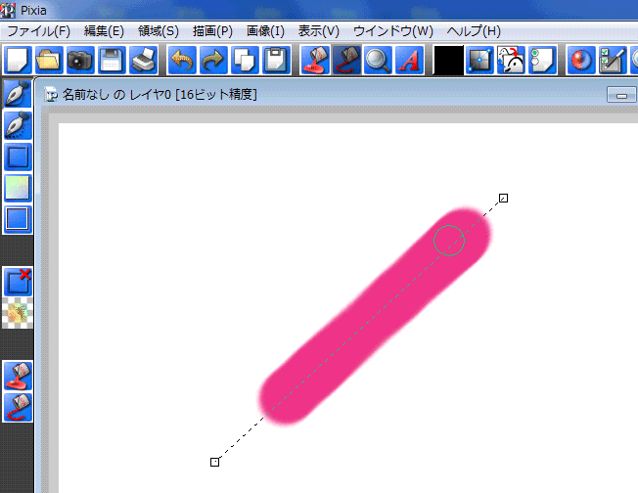Click the deselect region red X icon
Viewport: 638px width, 493px height.
(18, 282)
